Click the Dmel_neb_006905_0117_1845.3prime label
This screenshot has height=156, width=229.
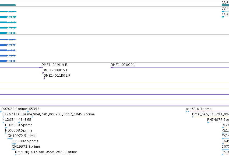click(63, 114)
